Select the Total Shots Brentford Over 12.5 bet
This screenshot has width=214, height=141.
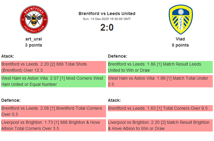pos(53,67)
